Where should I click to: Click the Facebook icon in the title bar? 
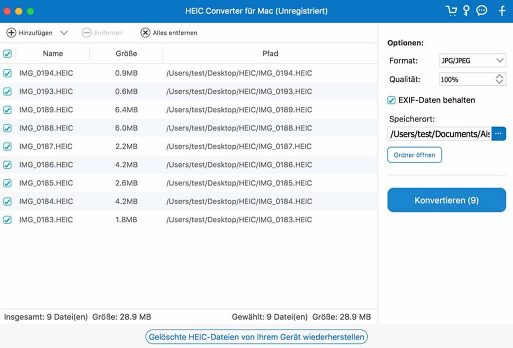tap(502, 10)
